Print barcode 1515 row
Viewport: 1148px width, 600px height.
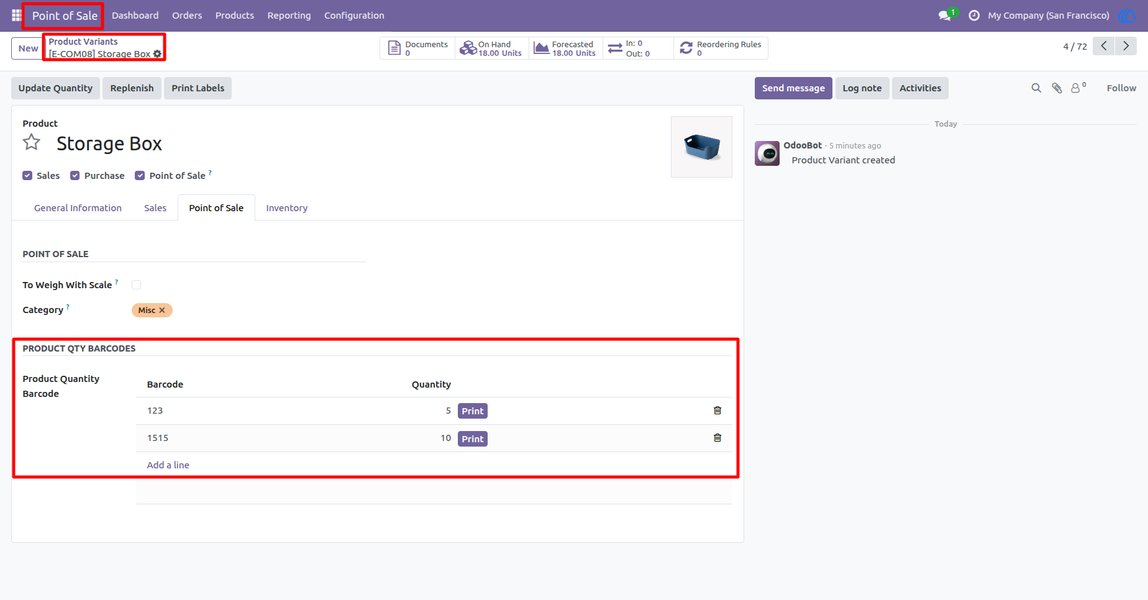pyautogui.click(x=472, y=439)
